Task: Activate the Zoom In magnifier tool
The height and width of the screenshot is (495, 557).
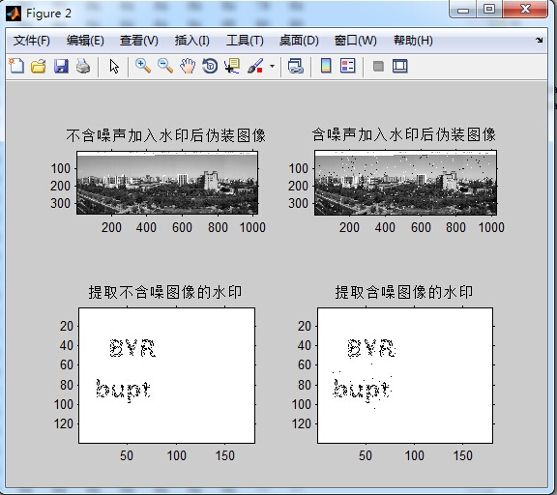Action: pos(143,66)
